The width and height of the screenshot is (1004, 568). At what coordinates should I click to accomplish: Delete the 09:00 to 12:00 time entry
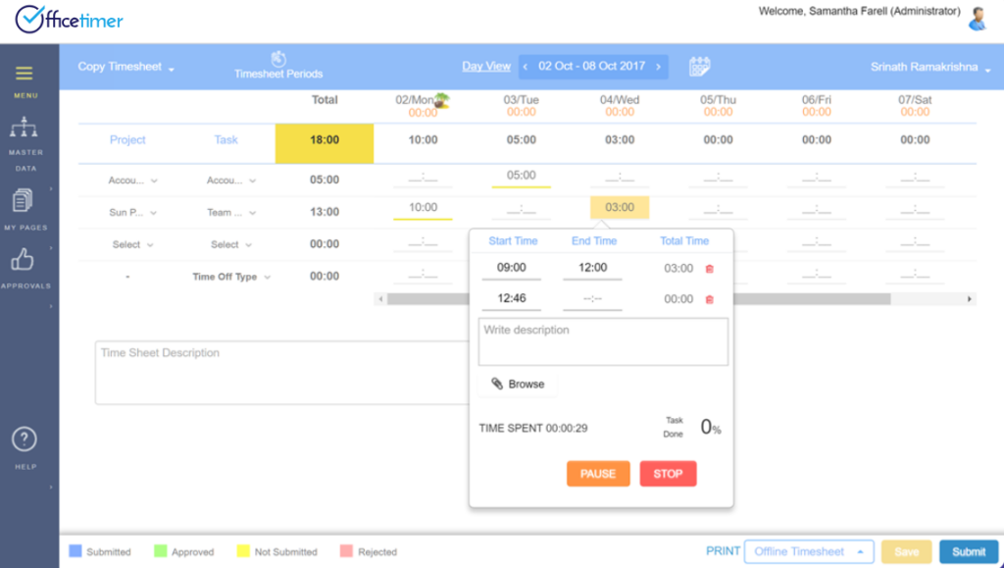pyautogui.click(x=710, y=269)
